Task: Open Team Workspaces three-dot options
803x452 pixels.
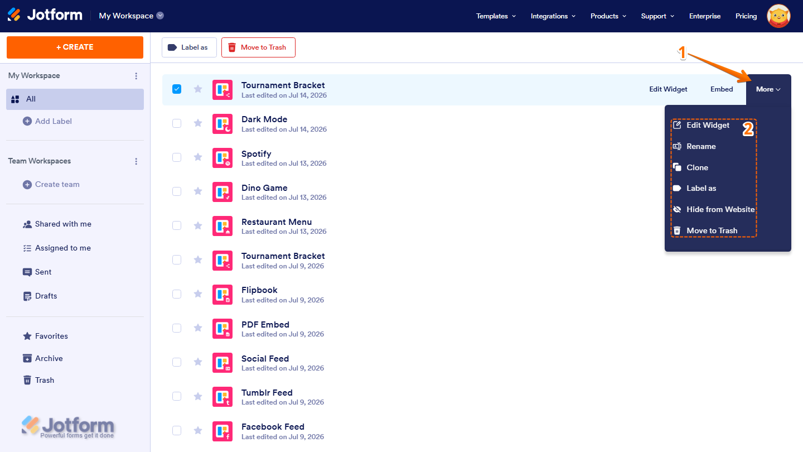Action: point(136,161)
